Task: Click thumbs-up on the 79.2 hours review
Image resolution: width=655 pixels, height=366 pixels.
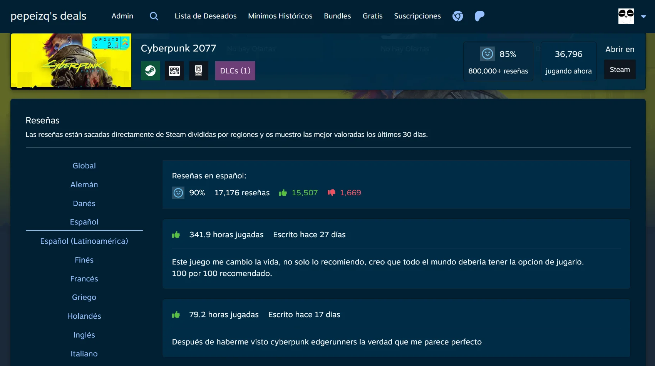Action: (176, 314)
